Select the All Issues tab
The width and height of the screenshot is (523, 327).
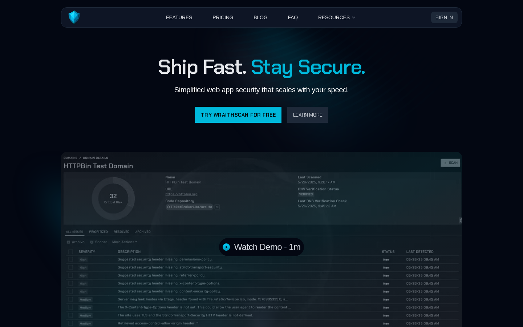pos(74,232)
